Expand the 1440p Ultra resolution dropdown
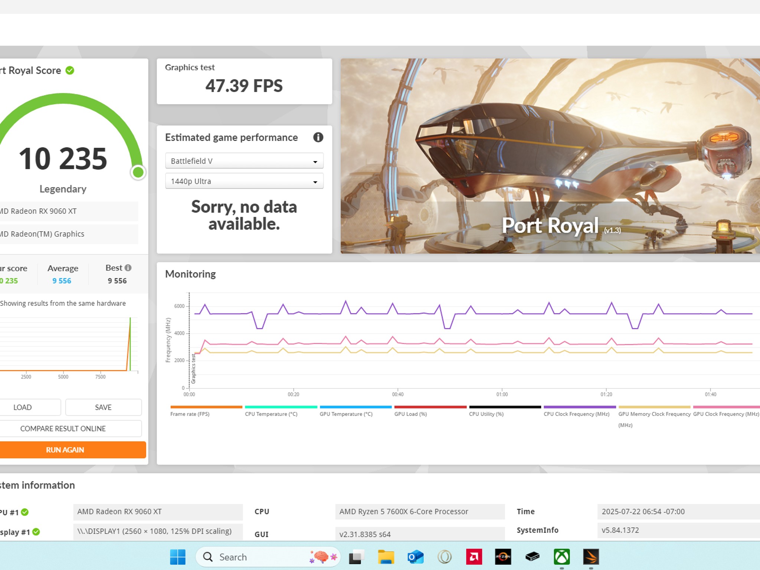This screenshot has width=760, height=570. click(244, 181)
